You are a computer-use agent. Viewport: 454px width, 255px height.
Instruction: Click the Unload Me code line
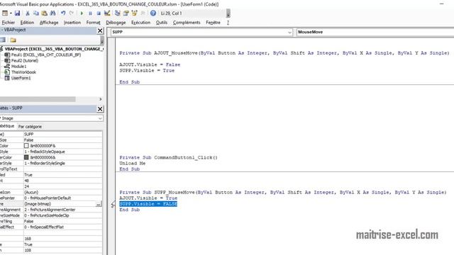[x=133, y=164]
